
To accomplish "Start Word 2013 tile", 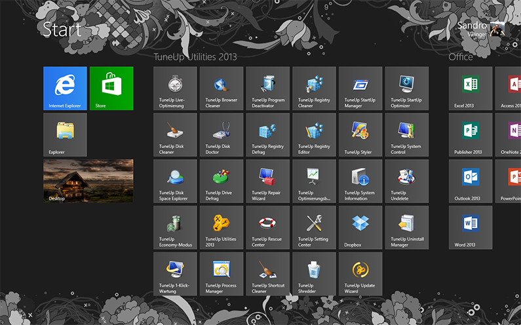I will [x=471, y=227].
